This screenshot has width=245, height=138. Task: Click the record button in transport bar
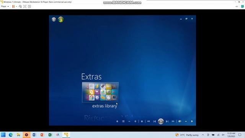(x=117, y=121)
